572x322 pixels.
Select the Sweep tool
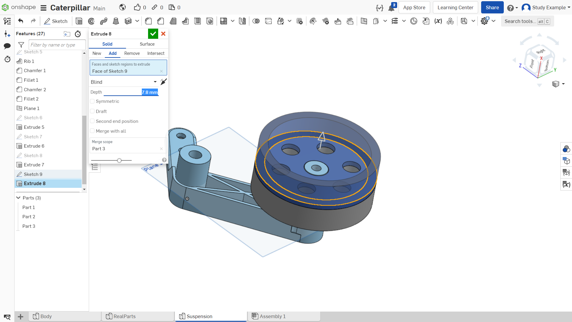(x=104, y=21)
